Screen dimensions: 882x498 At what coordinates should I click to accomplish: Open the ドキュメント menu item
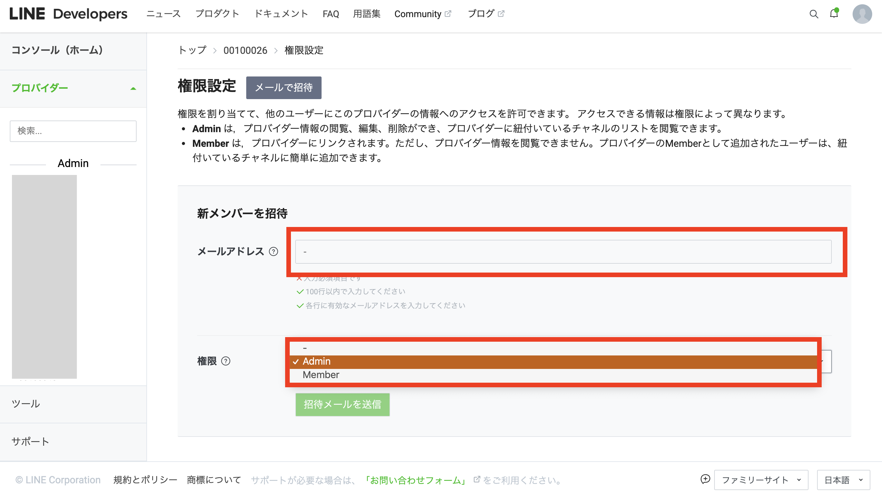tap(281, 14)
